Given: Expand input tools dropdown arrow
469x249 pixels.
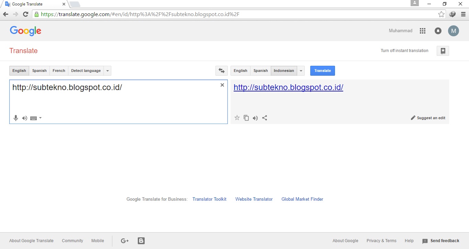Looking at the screenshot, I should 40,118.
